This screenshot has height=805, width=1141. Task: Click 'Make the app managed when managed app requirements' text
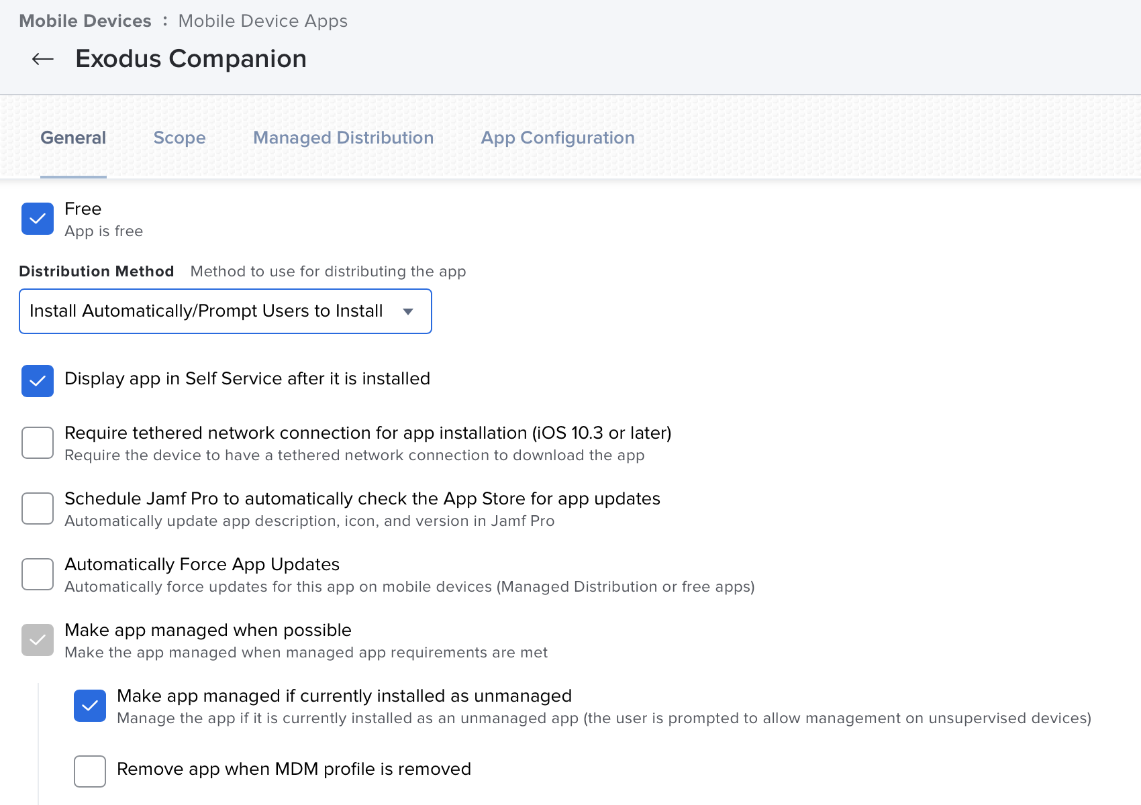306,653
